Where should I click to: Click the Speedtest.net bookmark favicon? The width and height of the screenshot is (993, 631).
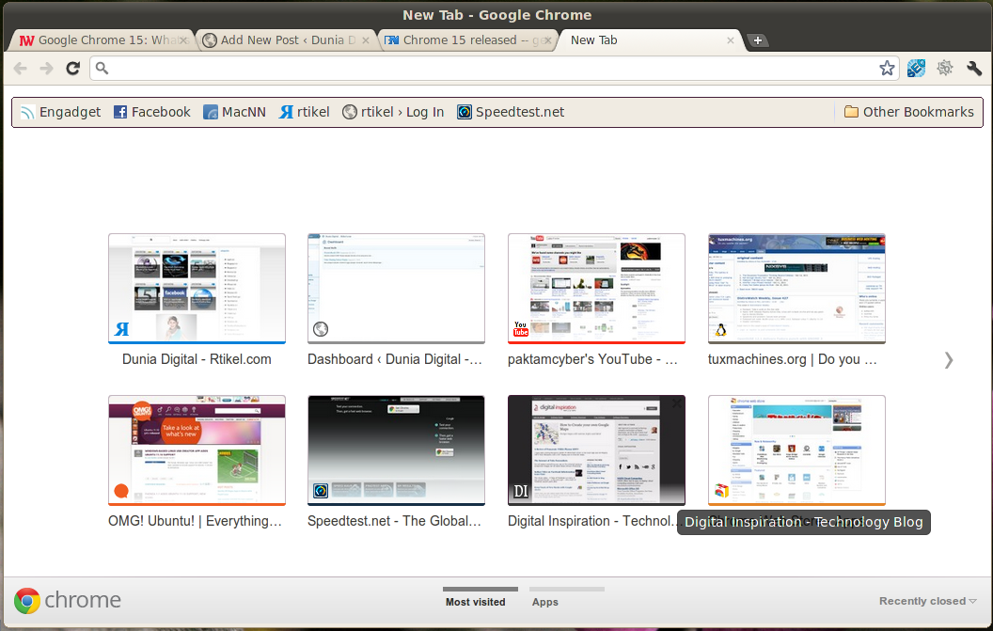point(465,112)
